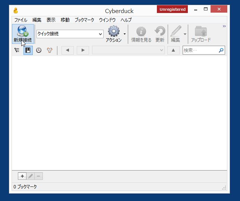This screenshot has width=240, height=201.
Task: Open the アクション dropdown arrow
Action: 124,34
